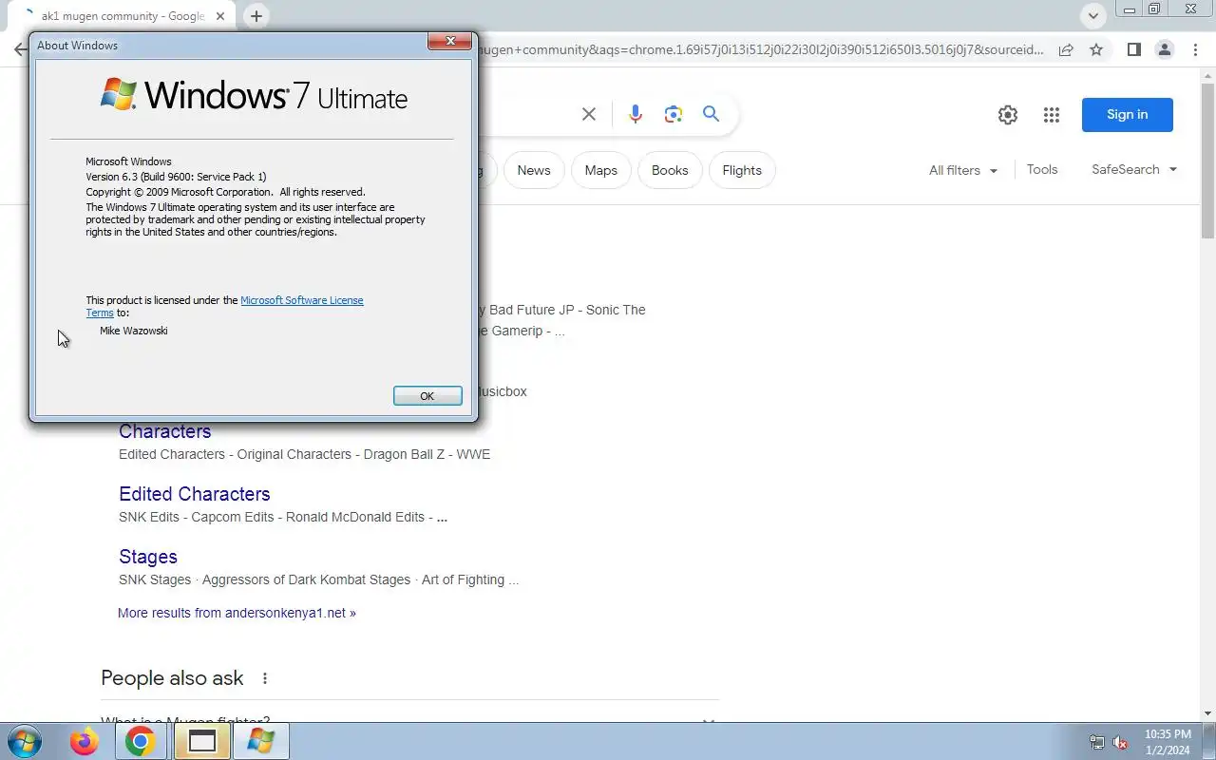Select the News filter tab

534,170
